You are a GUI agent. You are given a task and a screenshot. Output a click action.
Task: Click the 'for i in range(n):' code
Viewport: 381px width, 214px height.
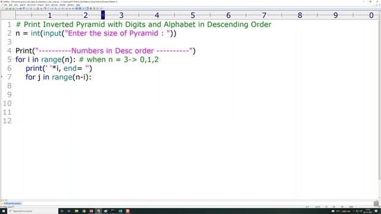[x=46, y=59]
